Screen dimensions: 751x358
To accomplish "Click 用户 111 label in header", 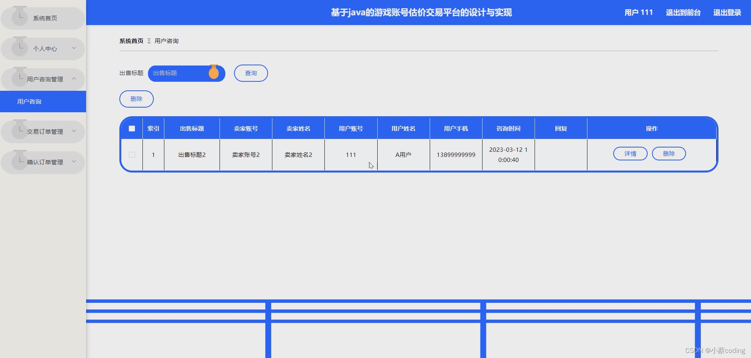I will click(639, 13).
